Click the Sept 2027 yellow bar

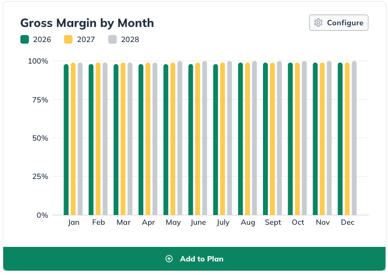(x=273, y=139)
